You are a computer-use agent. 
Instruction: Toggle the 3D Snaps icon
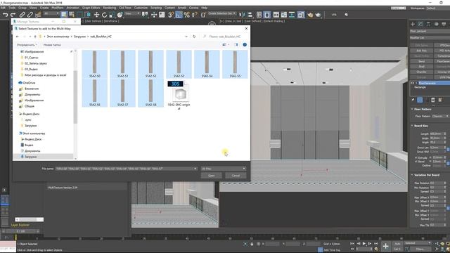[x=171, y=15]
